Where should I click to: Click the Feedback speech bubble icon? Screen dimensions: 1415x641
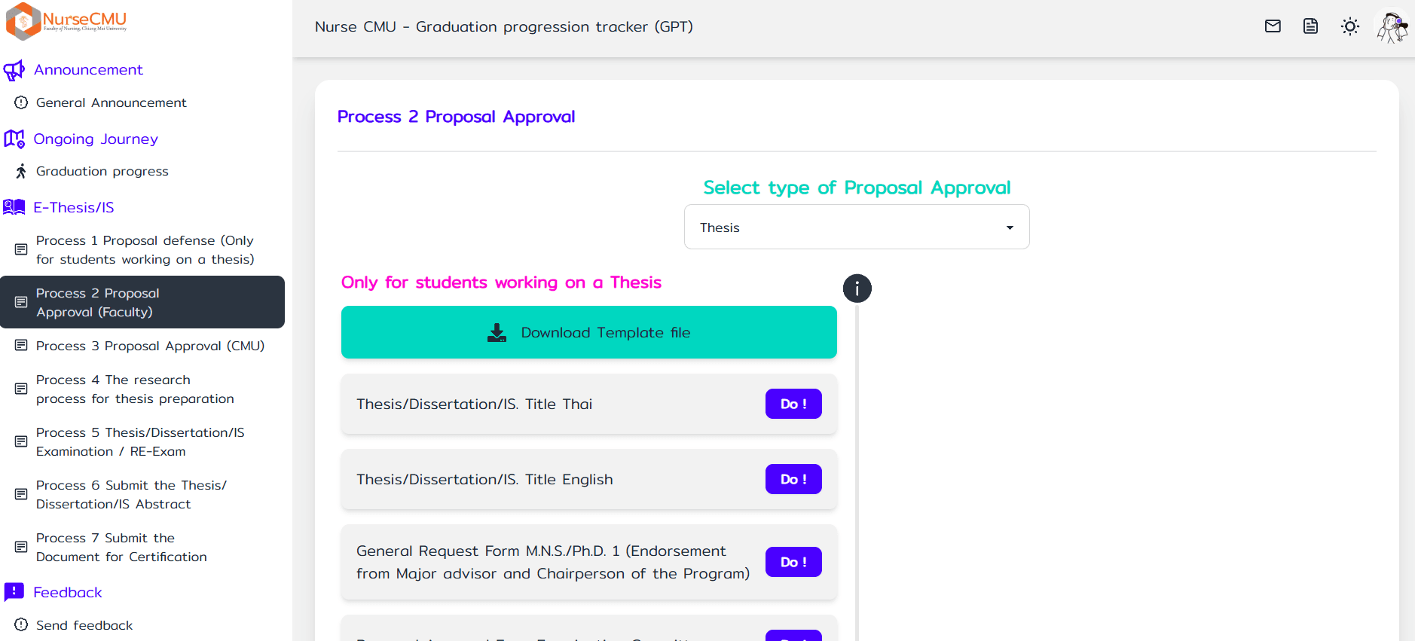point(14,592)
